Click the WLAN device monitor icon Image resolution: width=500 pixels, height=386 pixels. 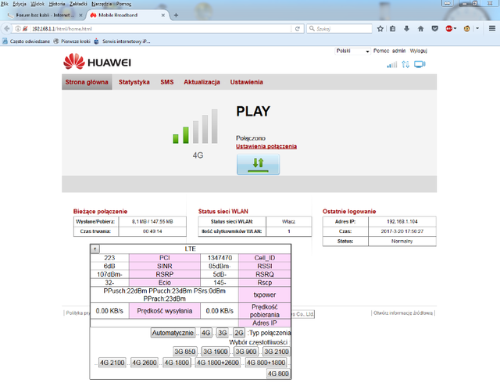tap(420, 64)
